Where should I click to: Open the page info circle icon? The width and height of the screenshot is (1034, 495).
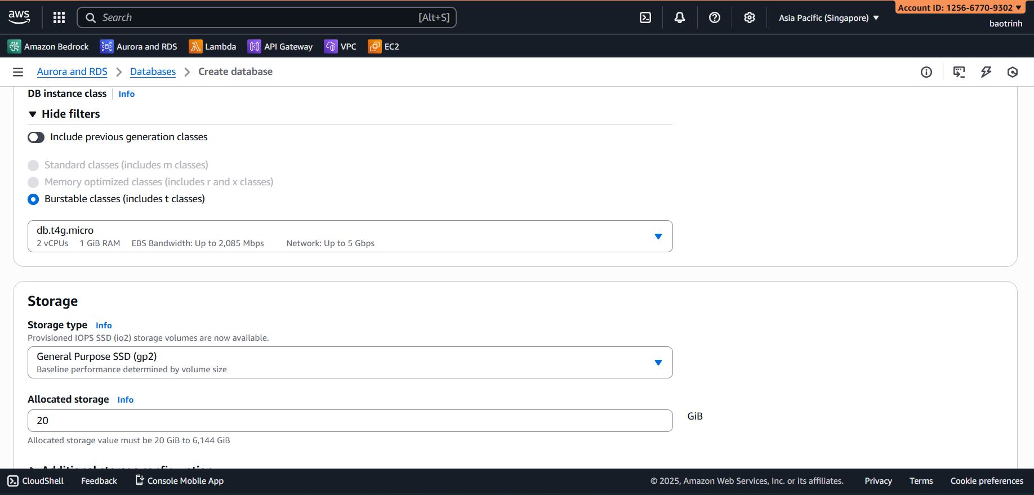[x=926, y=72]
